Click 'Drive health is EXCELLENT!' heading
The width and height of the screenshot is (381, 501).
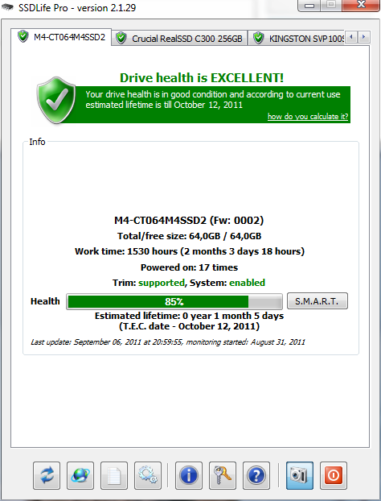[x=202, y=77]
